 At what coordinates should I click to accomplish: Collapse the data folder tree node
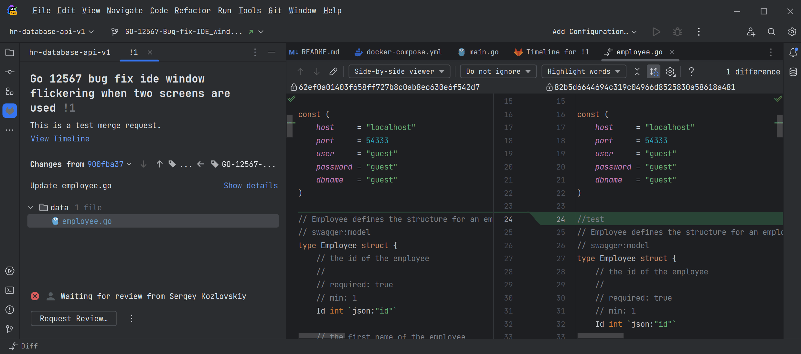[x=31, y=207]
